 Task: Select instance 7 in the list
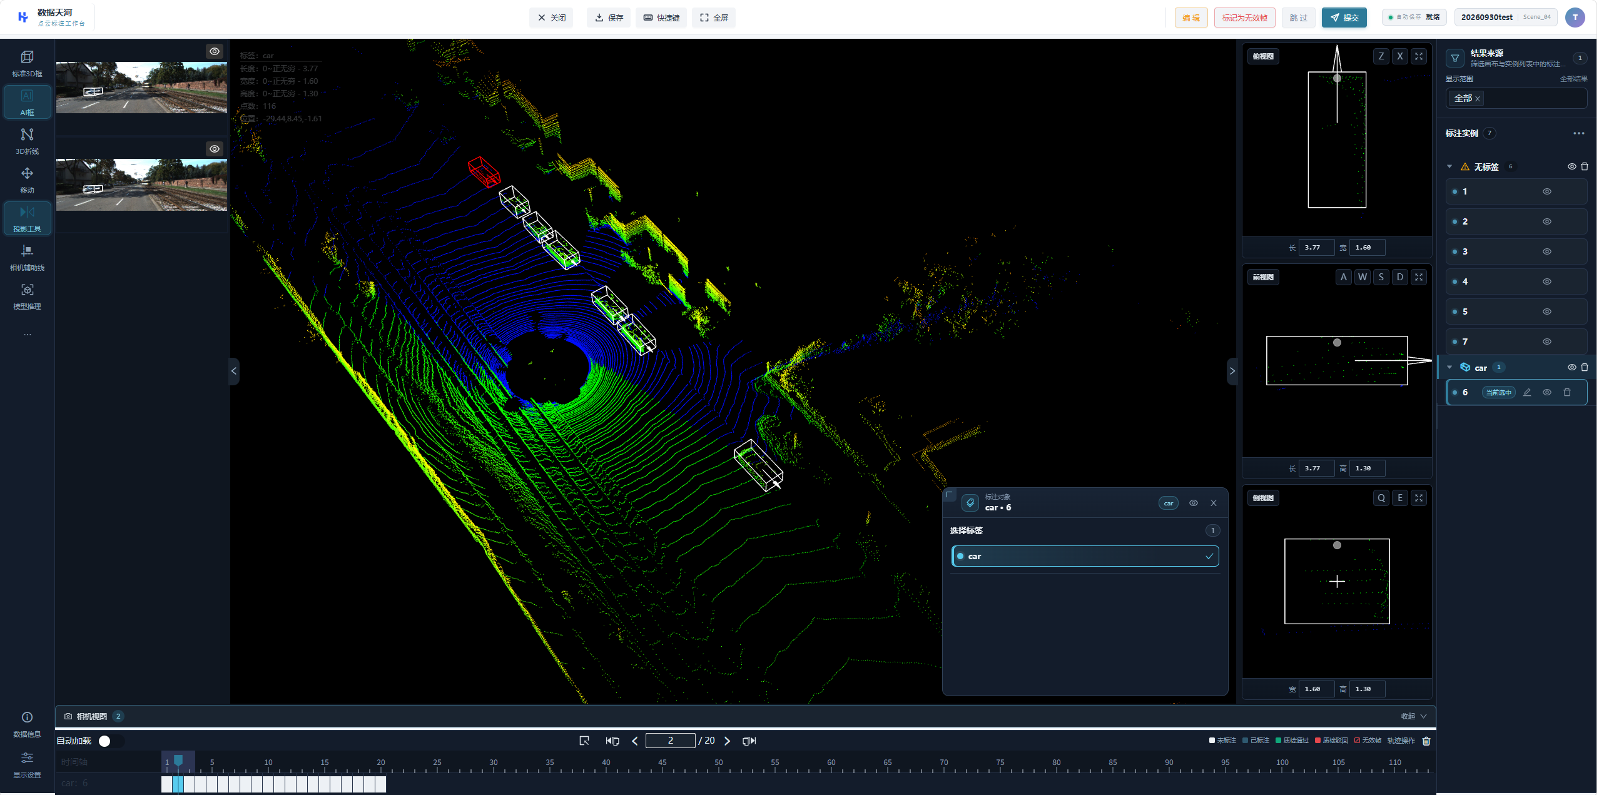point(1516,342)
